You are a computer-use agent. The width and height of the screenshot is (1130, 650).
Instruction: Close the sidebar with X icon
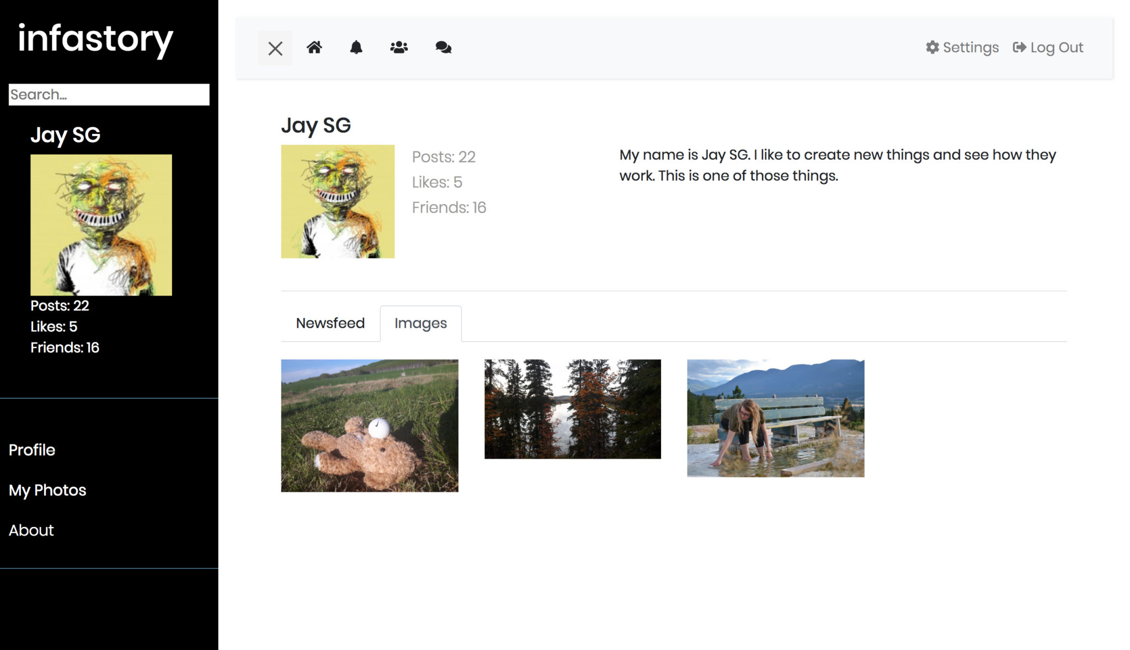(x=275, y=48)
